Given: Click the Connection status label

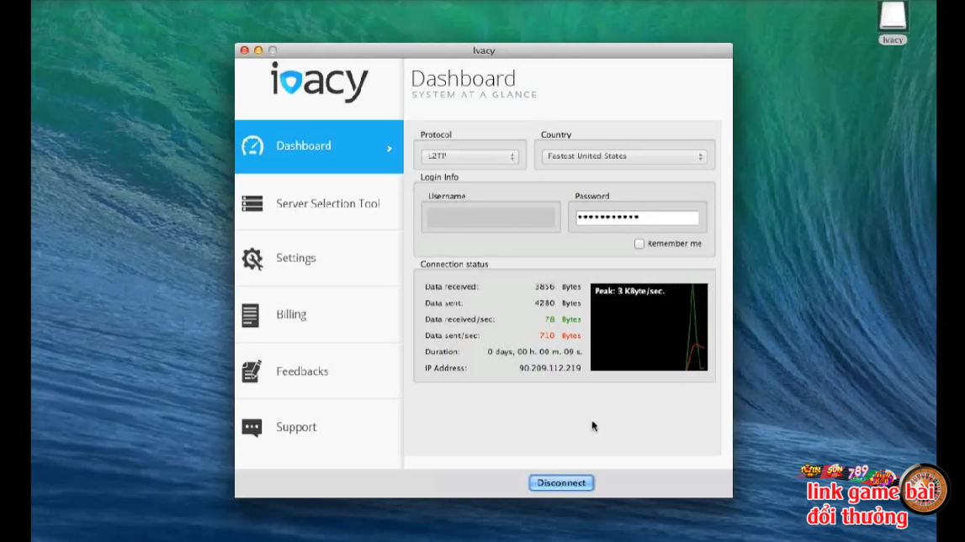Looking at the screenshot, I should pos(454,264).
